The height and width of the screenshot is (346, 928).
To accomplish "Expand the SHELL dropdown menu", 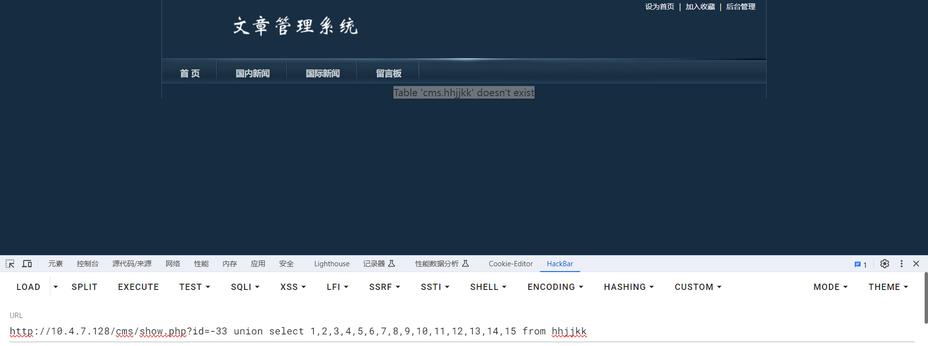I will point(488,287).
